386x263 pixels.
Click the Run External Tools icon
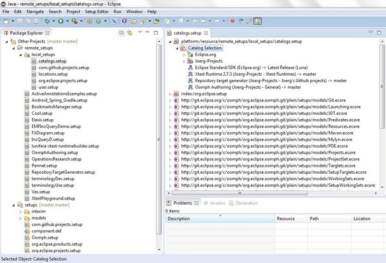(x=75, y=21)
